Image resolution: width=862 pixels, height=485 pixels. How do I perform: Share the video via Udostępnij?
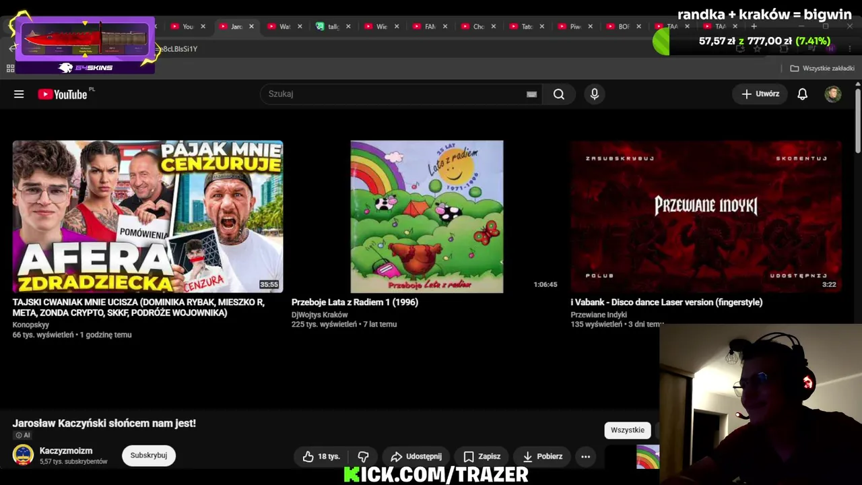[416, 456]
